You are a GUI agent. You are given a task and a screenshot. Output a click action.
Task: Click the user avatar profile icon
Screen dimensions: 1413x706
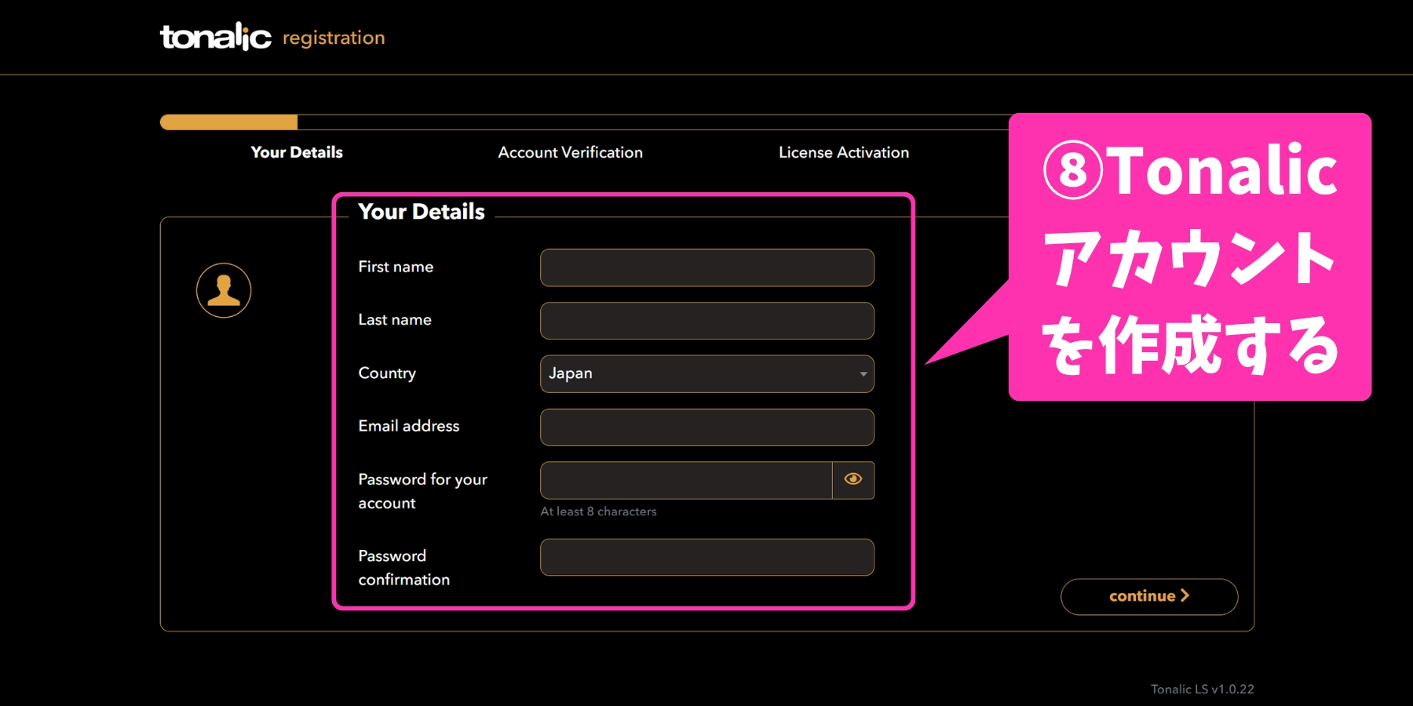pyautogui.click(x=224, y=290)
